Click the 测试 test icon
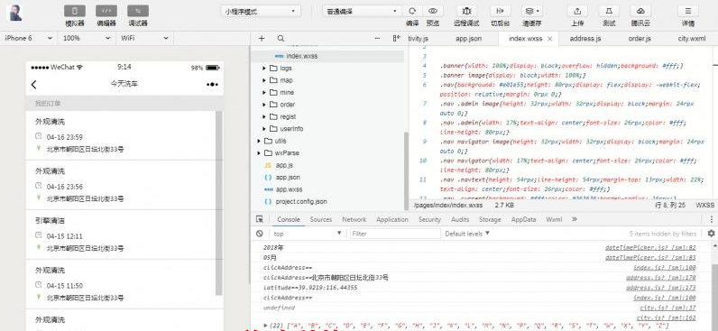718x331 pixels. point(609,11)
